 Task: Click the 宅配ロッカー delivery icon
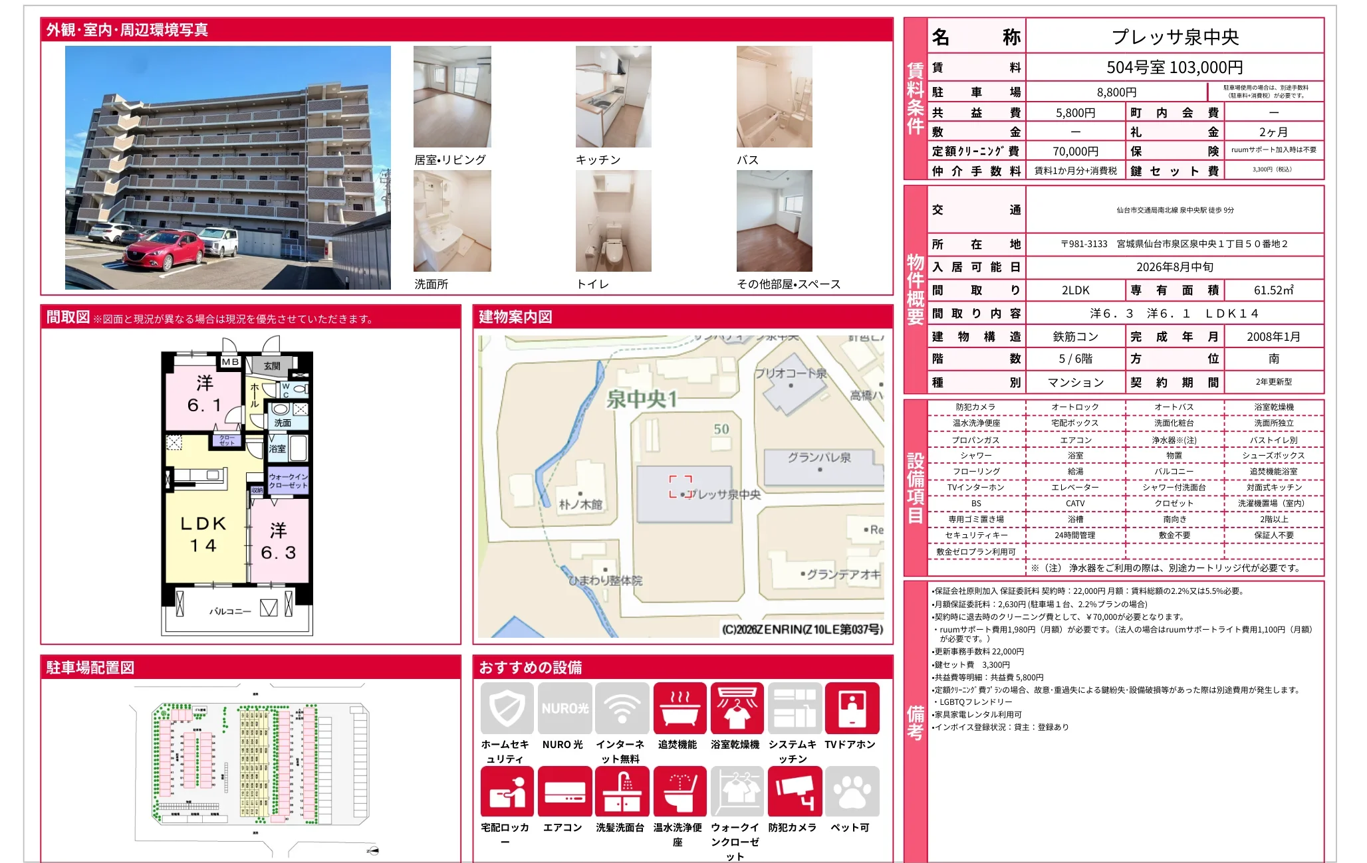click(507, 791)
